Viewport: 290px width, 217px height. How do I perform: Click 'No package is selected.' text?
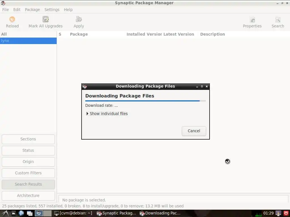pos(84,200)
